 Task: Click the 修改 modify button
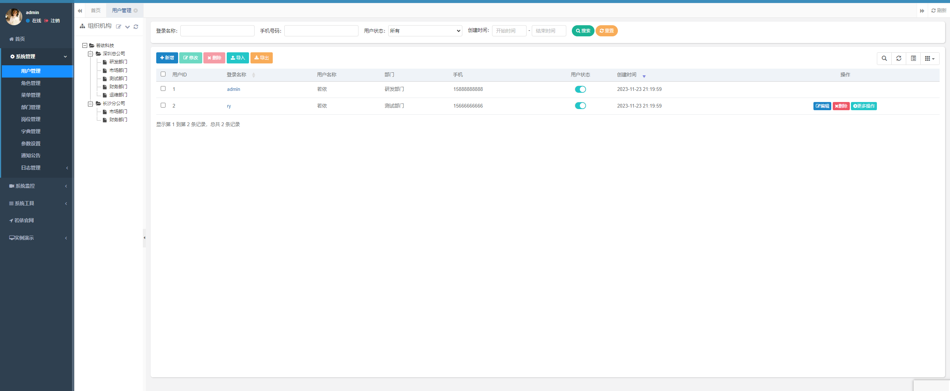191,58
